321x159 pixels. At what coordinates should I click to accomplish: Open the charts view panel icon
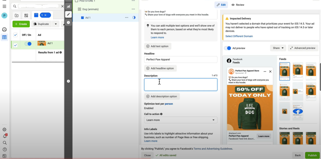point(68,6)
